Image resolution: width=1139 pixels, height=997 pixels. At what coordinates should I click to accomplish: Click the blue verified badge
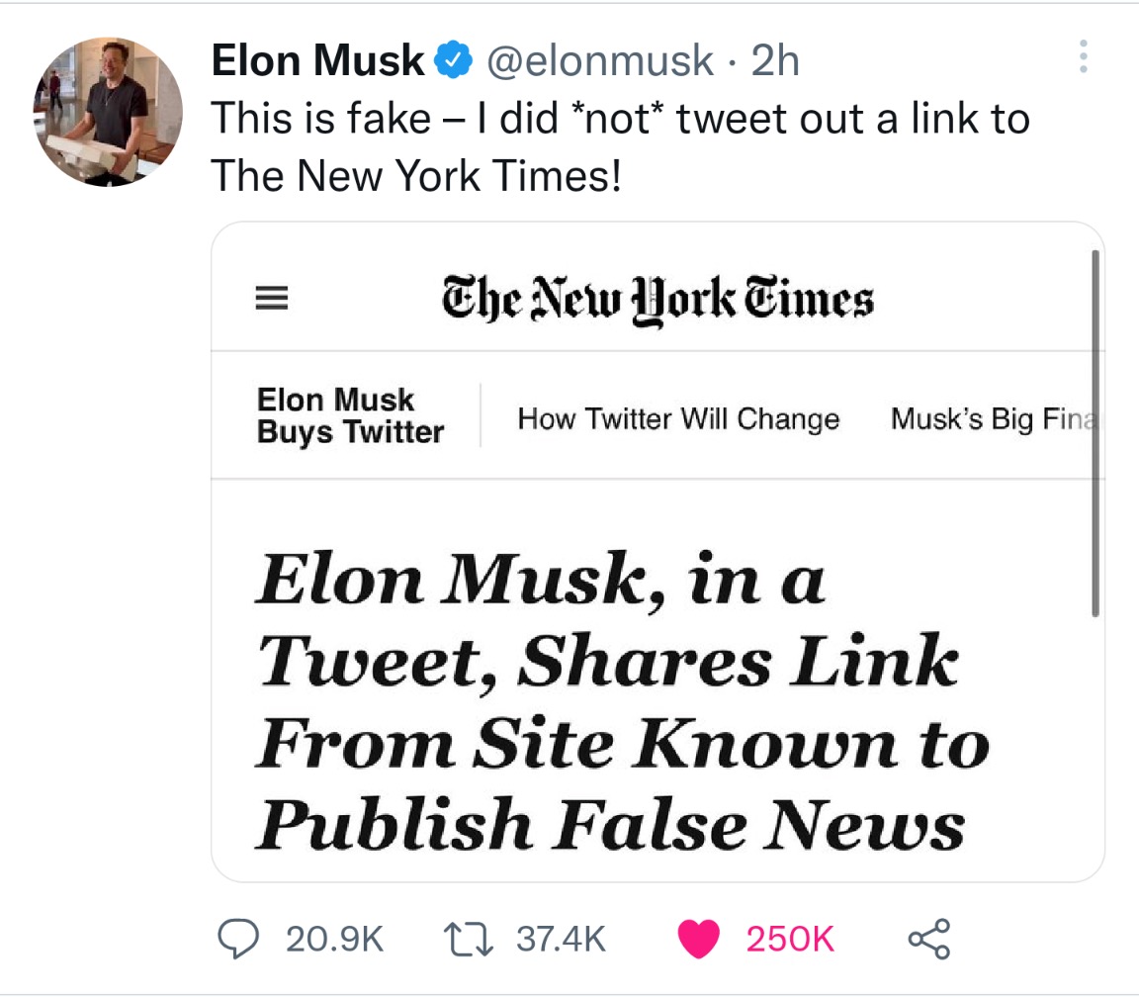(453, 61)
